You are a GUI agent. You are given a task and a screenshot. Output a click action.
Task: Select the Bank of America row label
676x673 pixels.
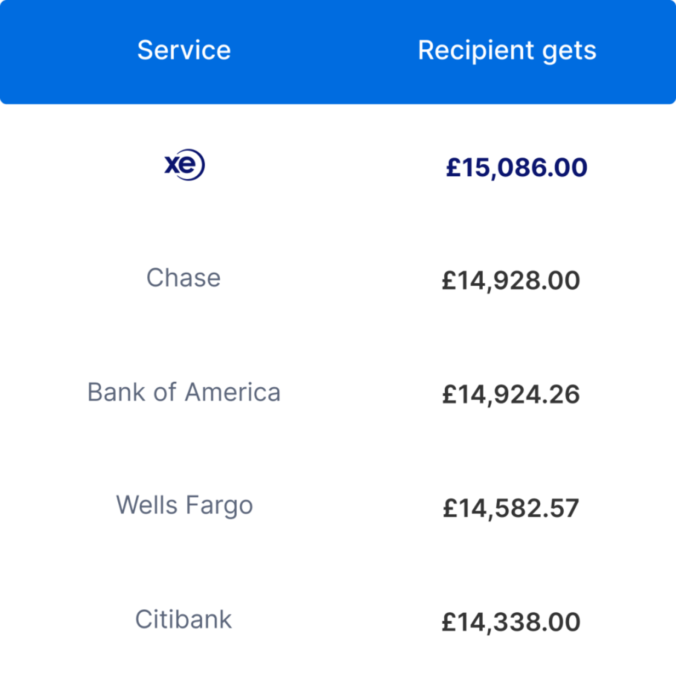click(184, 392)
